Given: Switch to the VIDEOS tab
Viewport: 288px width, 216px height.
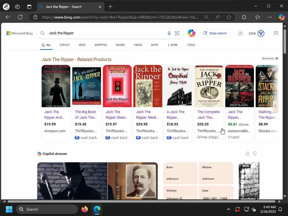Looking at the screenshot, I should [138, 45].
